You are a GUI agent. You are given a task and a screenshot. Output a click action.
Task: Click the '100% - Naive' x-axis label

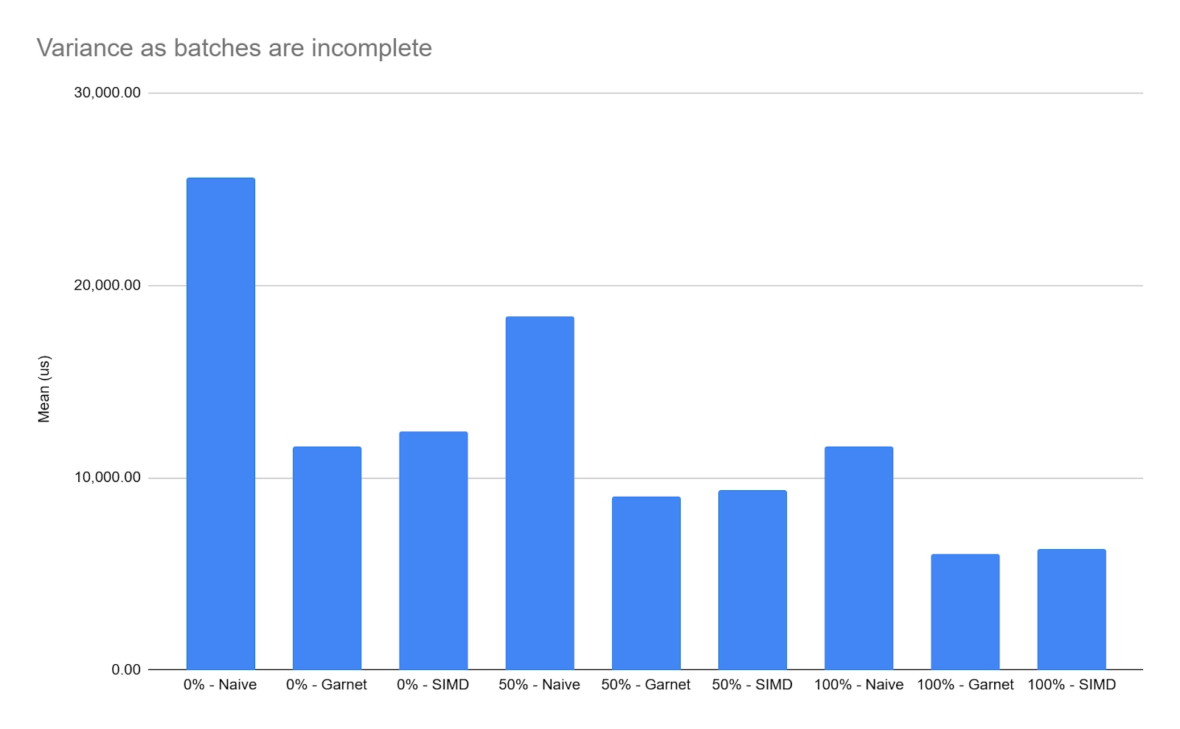pyautogui.click(x=858, y=685)
